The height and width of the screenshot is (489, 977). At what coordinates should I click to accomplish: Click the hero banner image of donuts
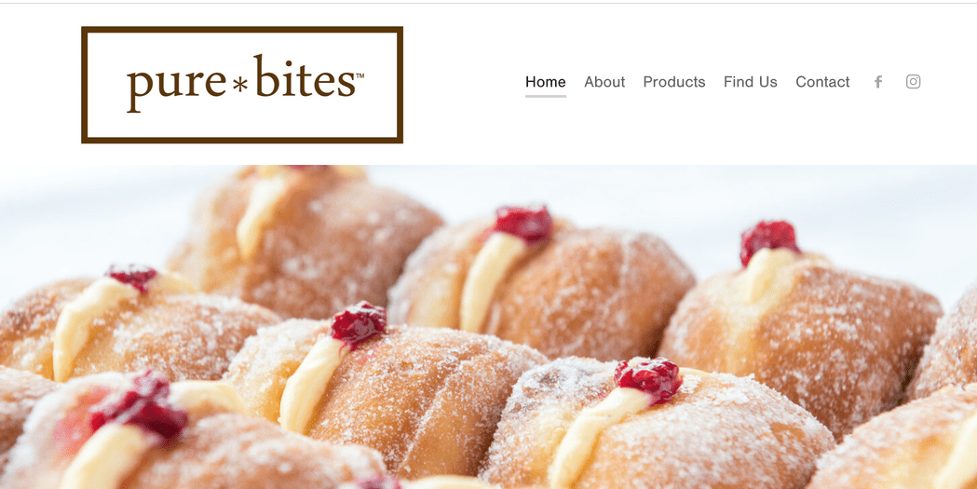click(488, 327)
